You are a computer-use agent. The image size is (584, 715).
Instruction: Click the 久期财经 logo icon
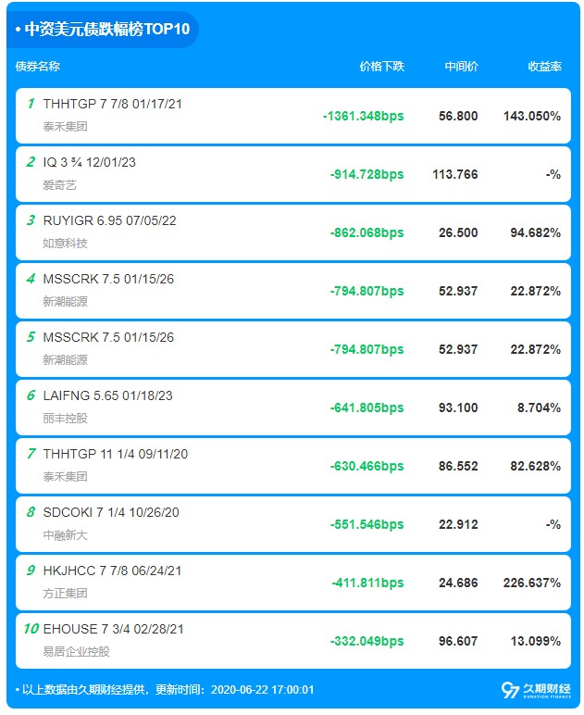click(510, 690)
